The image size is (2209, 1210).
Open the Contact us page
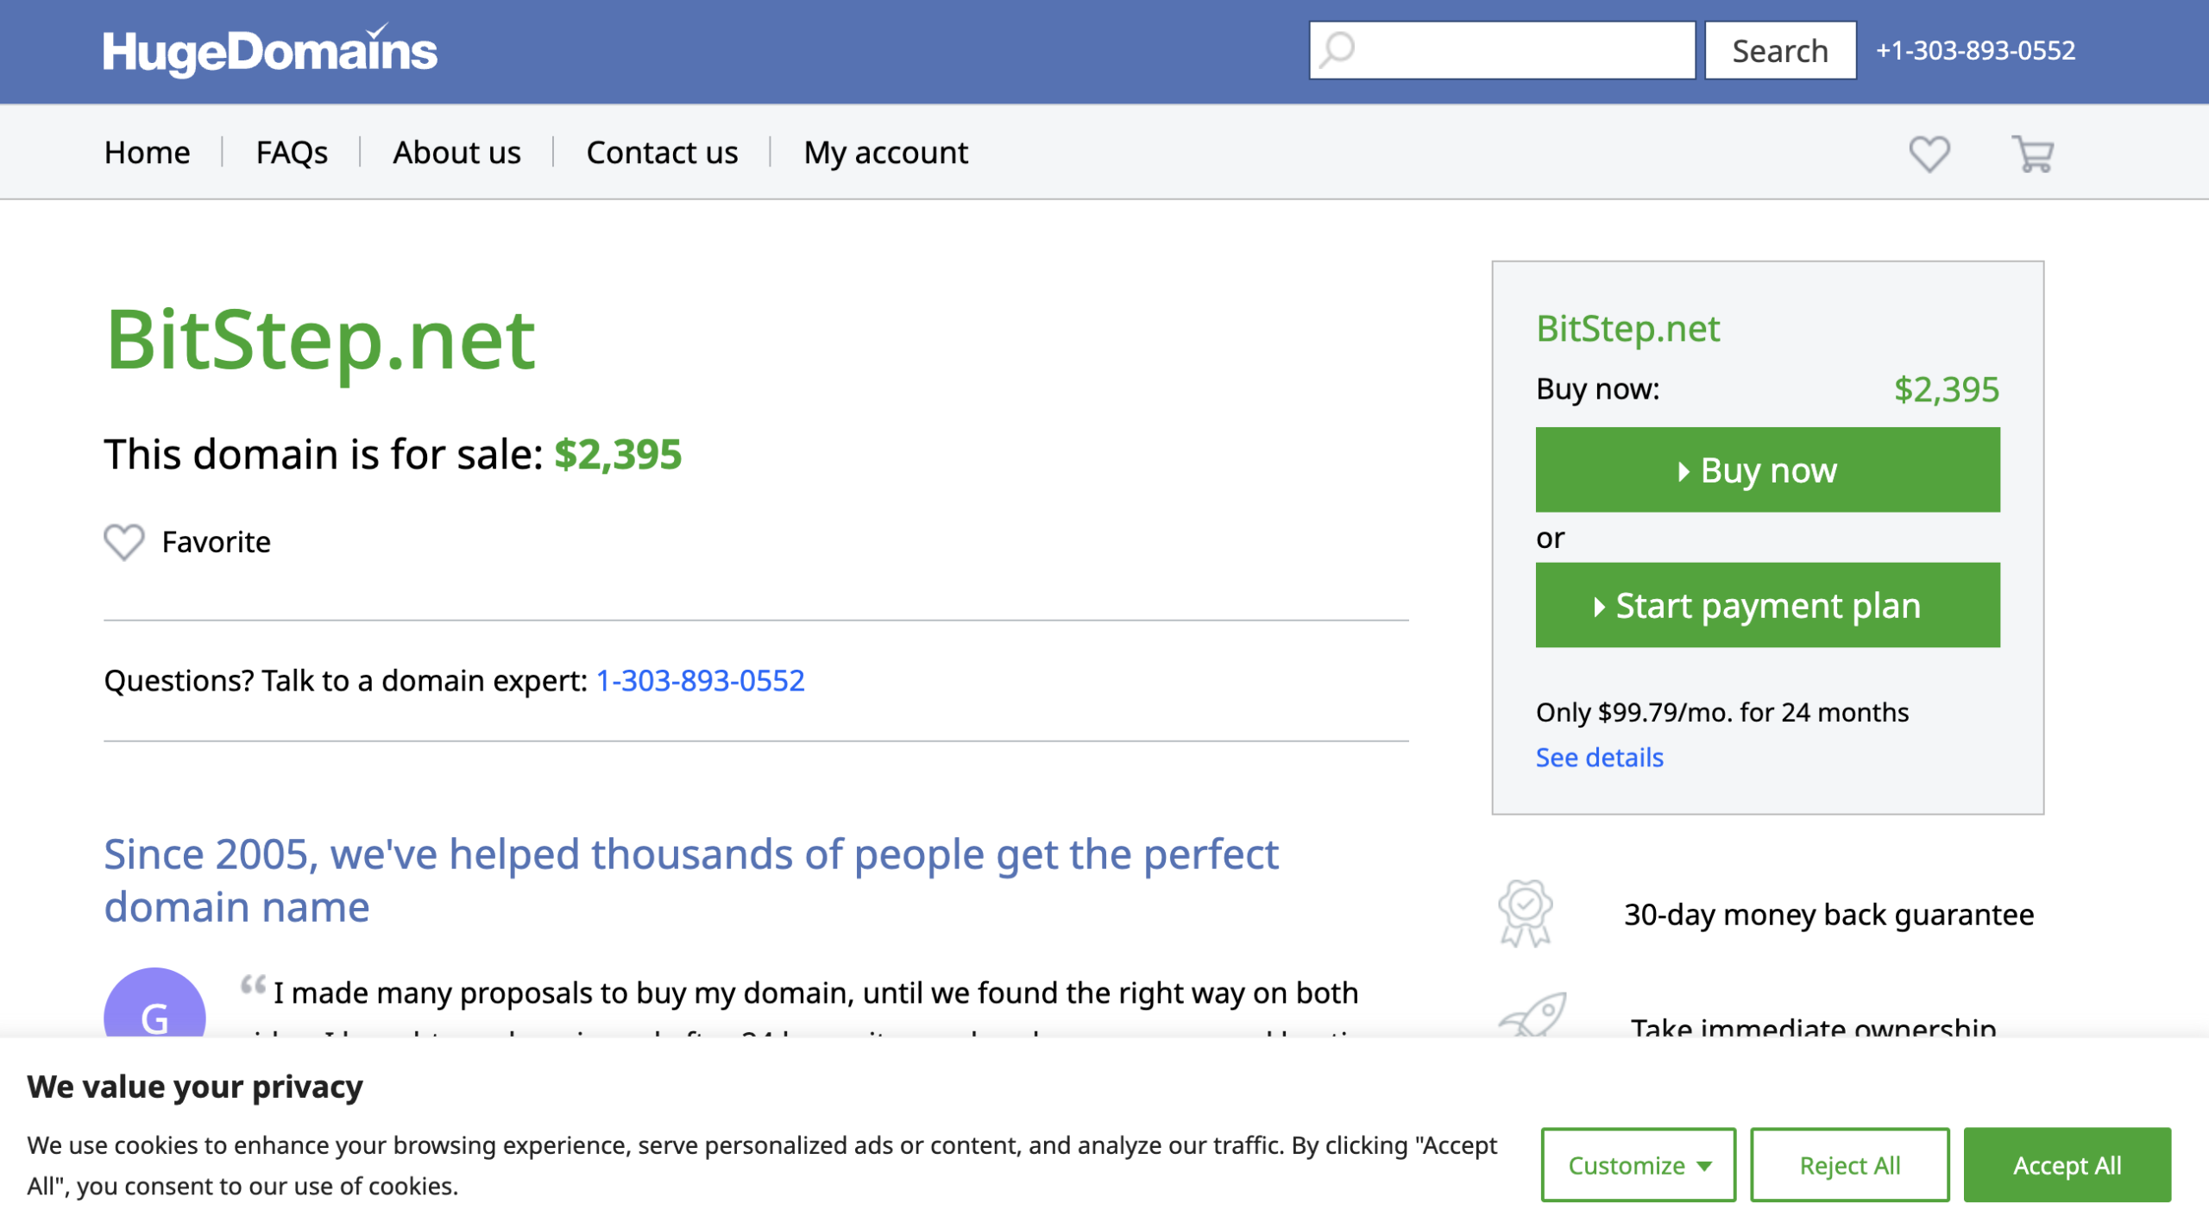661,152
